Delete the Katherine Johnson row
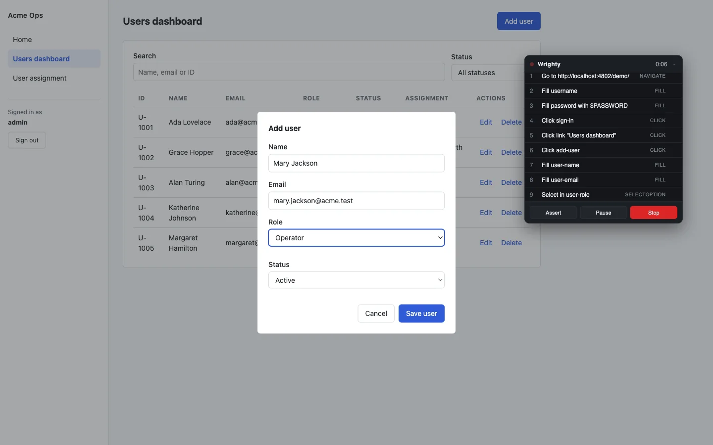Viewport: 713px width, 445px height. coord(511,213)
